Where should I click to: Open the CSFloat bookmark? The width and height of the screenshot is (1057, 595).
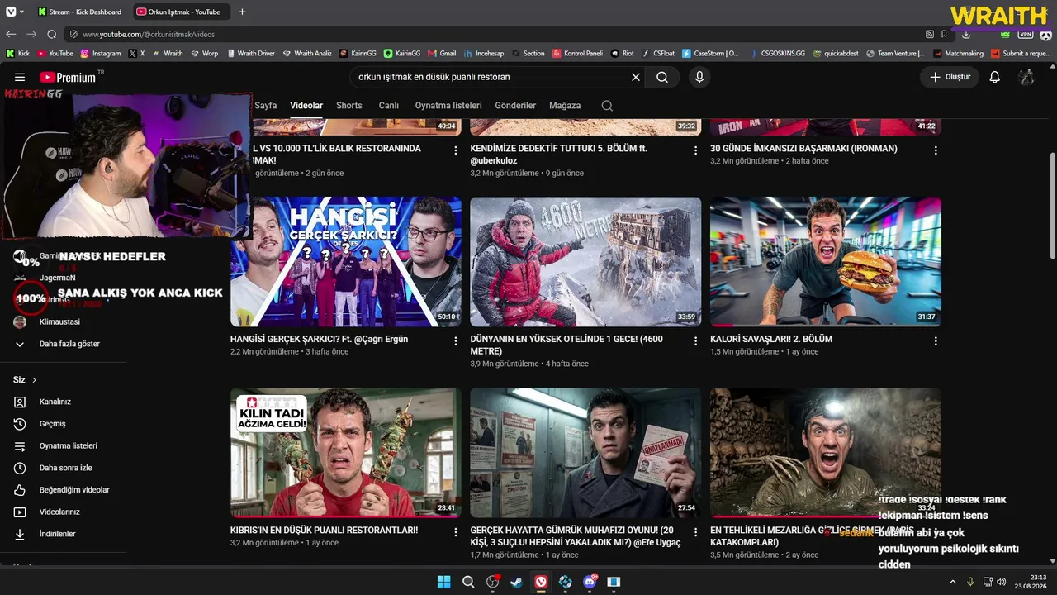click(x=658, y=53)
